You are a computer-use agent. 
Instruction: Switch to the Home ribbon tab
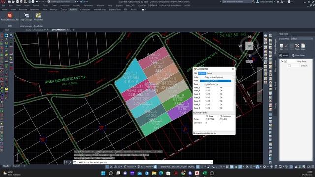pyautogui.click(x=4, y=10)
